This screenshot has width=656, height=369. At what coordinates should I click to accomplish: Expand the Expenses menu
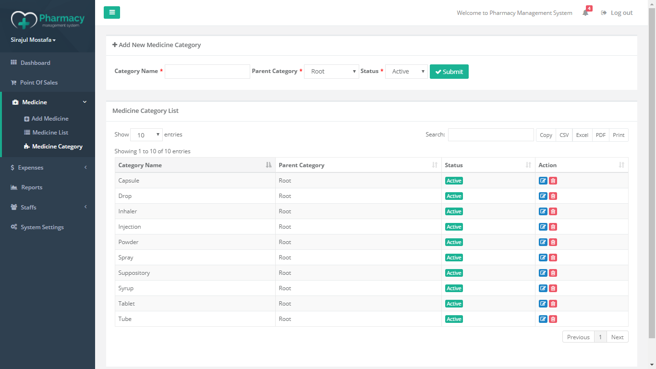click(x=48, y=168)
